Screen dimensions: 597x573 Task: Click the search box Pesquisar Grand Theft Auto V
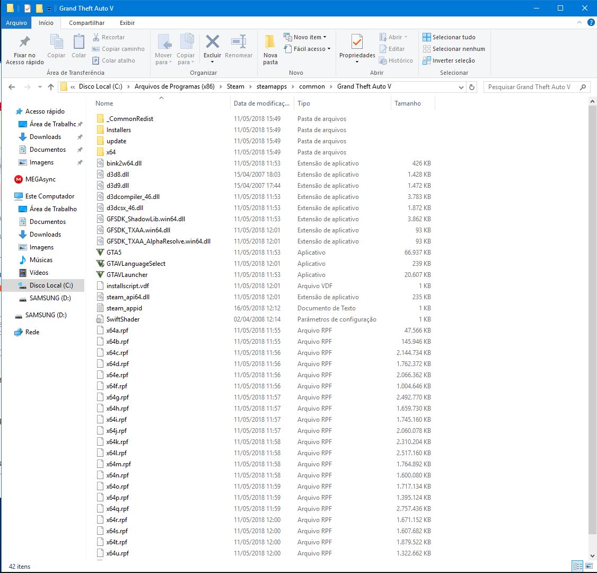click(537, 87)
